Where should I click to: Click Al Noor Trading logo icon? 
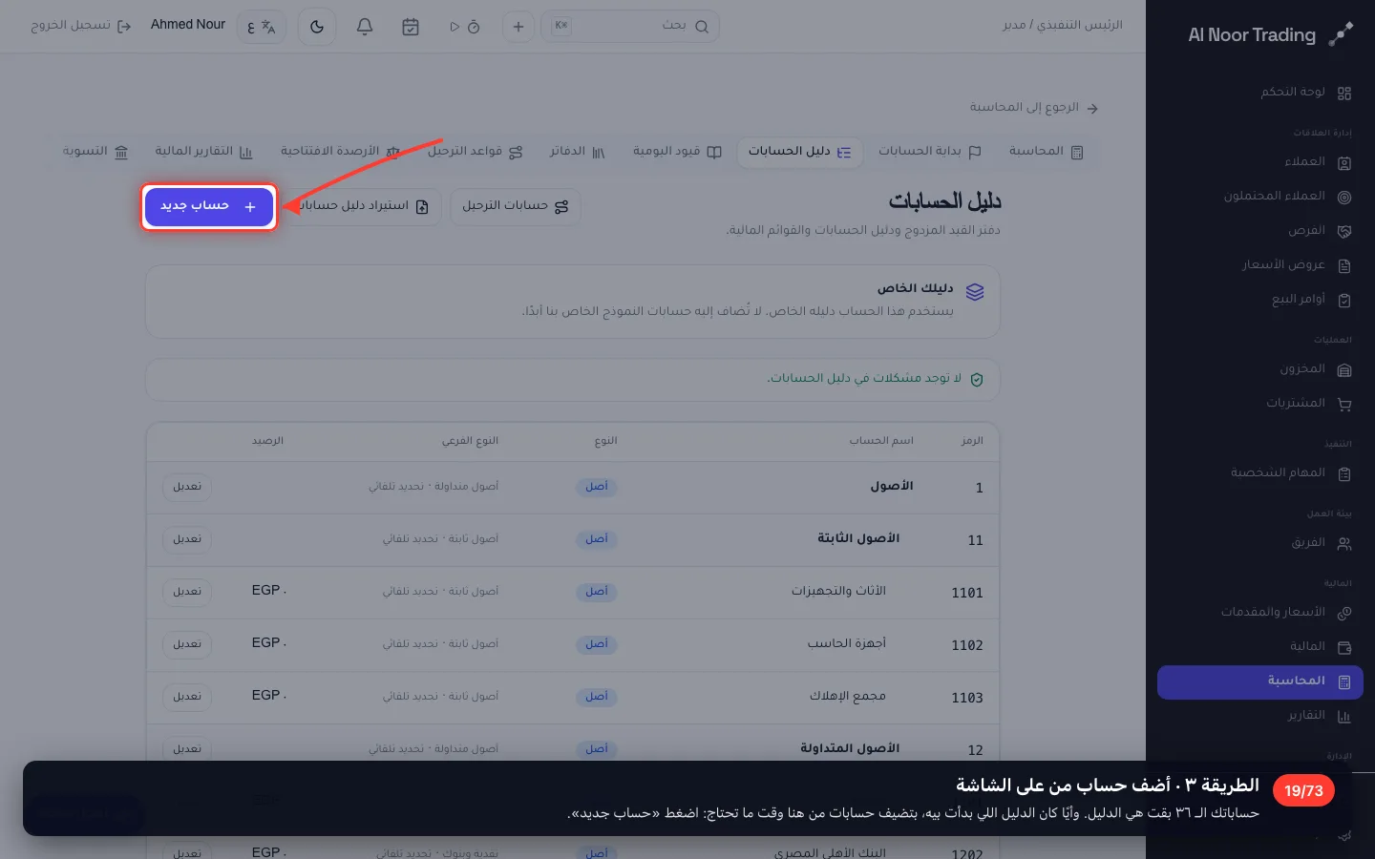(1341, 34)
